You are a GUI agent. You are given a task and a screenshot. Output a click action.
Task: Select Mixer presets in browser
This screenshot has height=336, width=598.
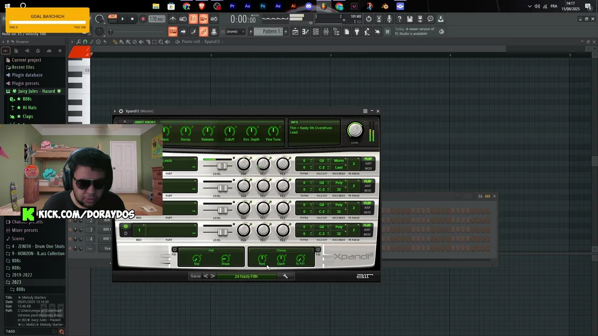[x=25, y=230]
